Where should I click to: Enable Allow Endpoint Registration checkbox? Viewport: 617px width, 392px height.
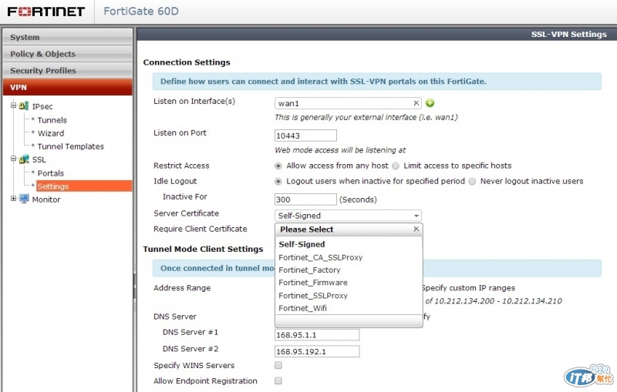(x=278, y=380)
